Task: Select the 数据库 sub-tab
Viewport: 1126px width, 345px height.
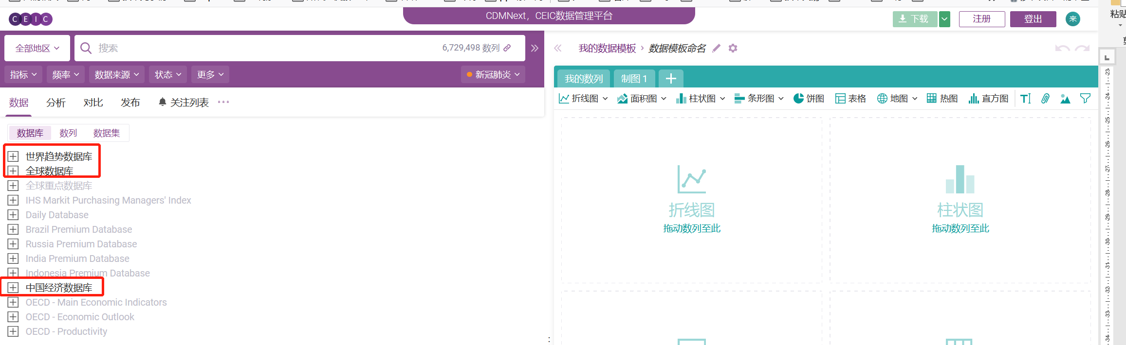Action: pos(30,133)
